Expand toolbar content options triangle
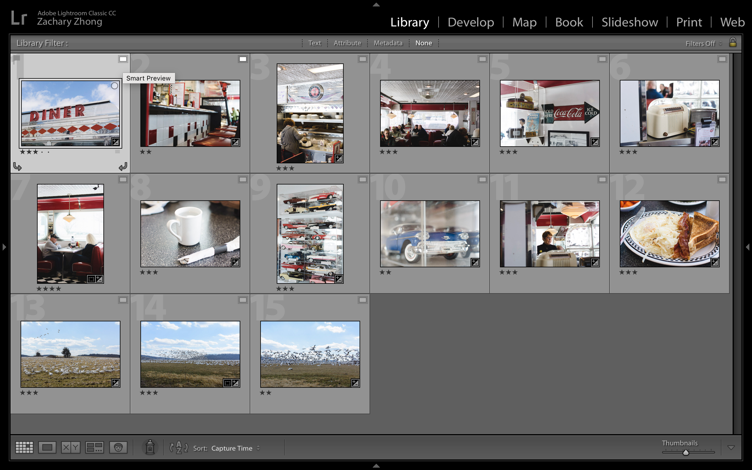 (731, 448)
